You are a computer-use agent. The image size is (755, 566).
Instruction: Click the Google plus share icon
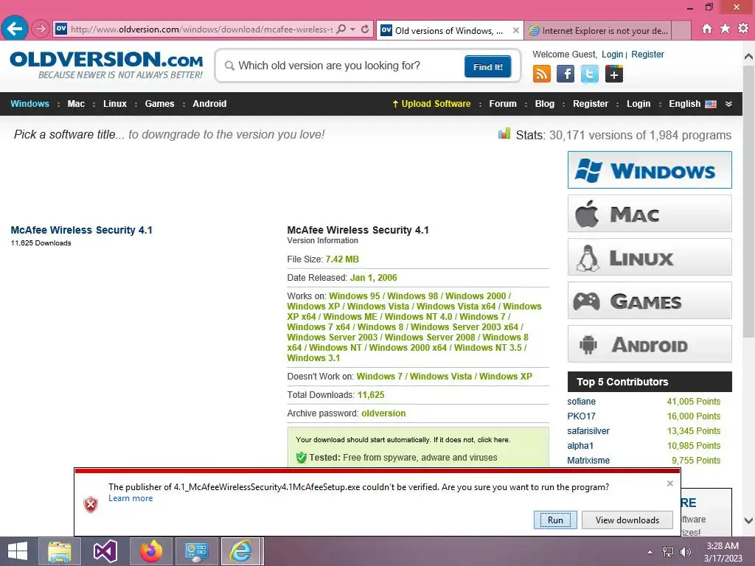point(614,74)
